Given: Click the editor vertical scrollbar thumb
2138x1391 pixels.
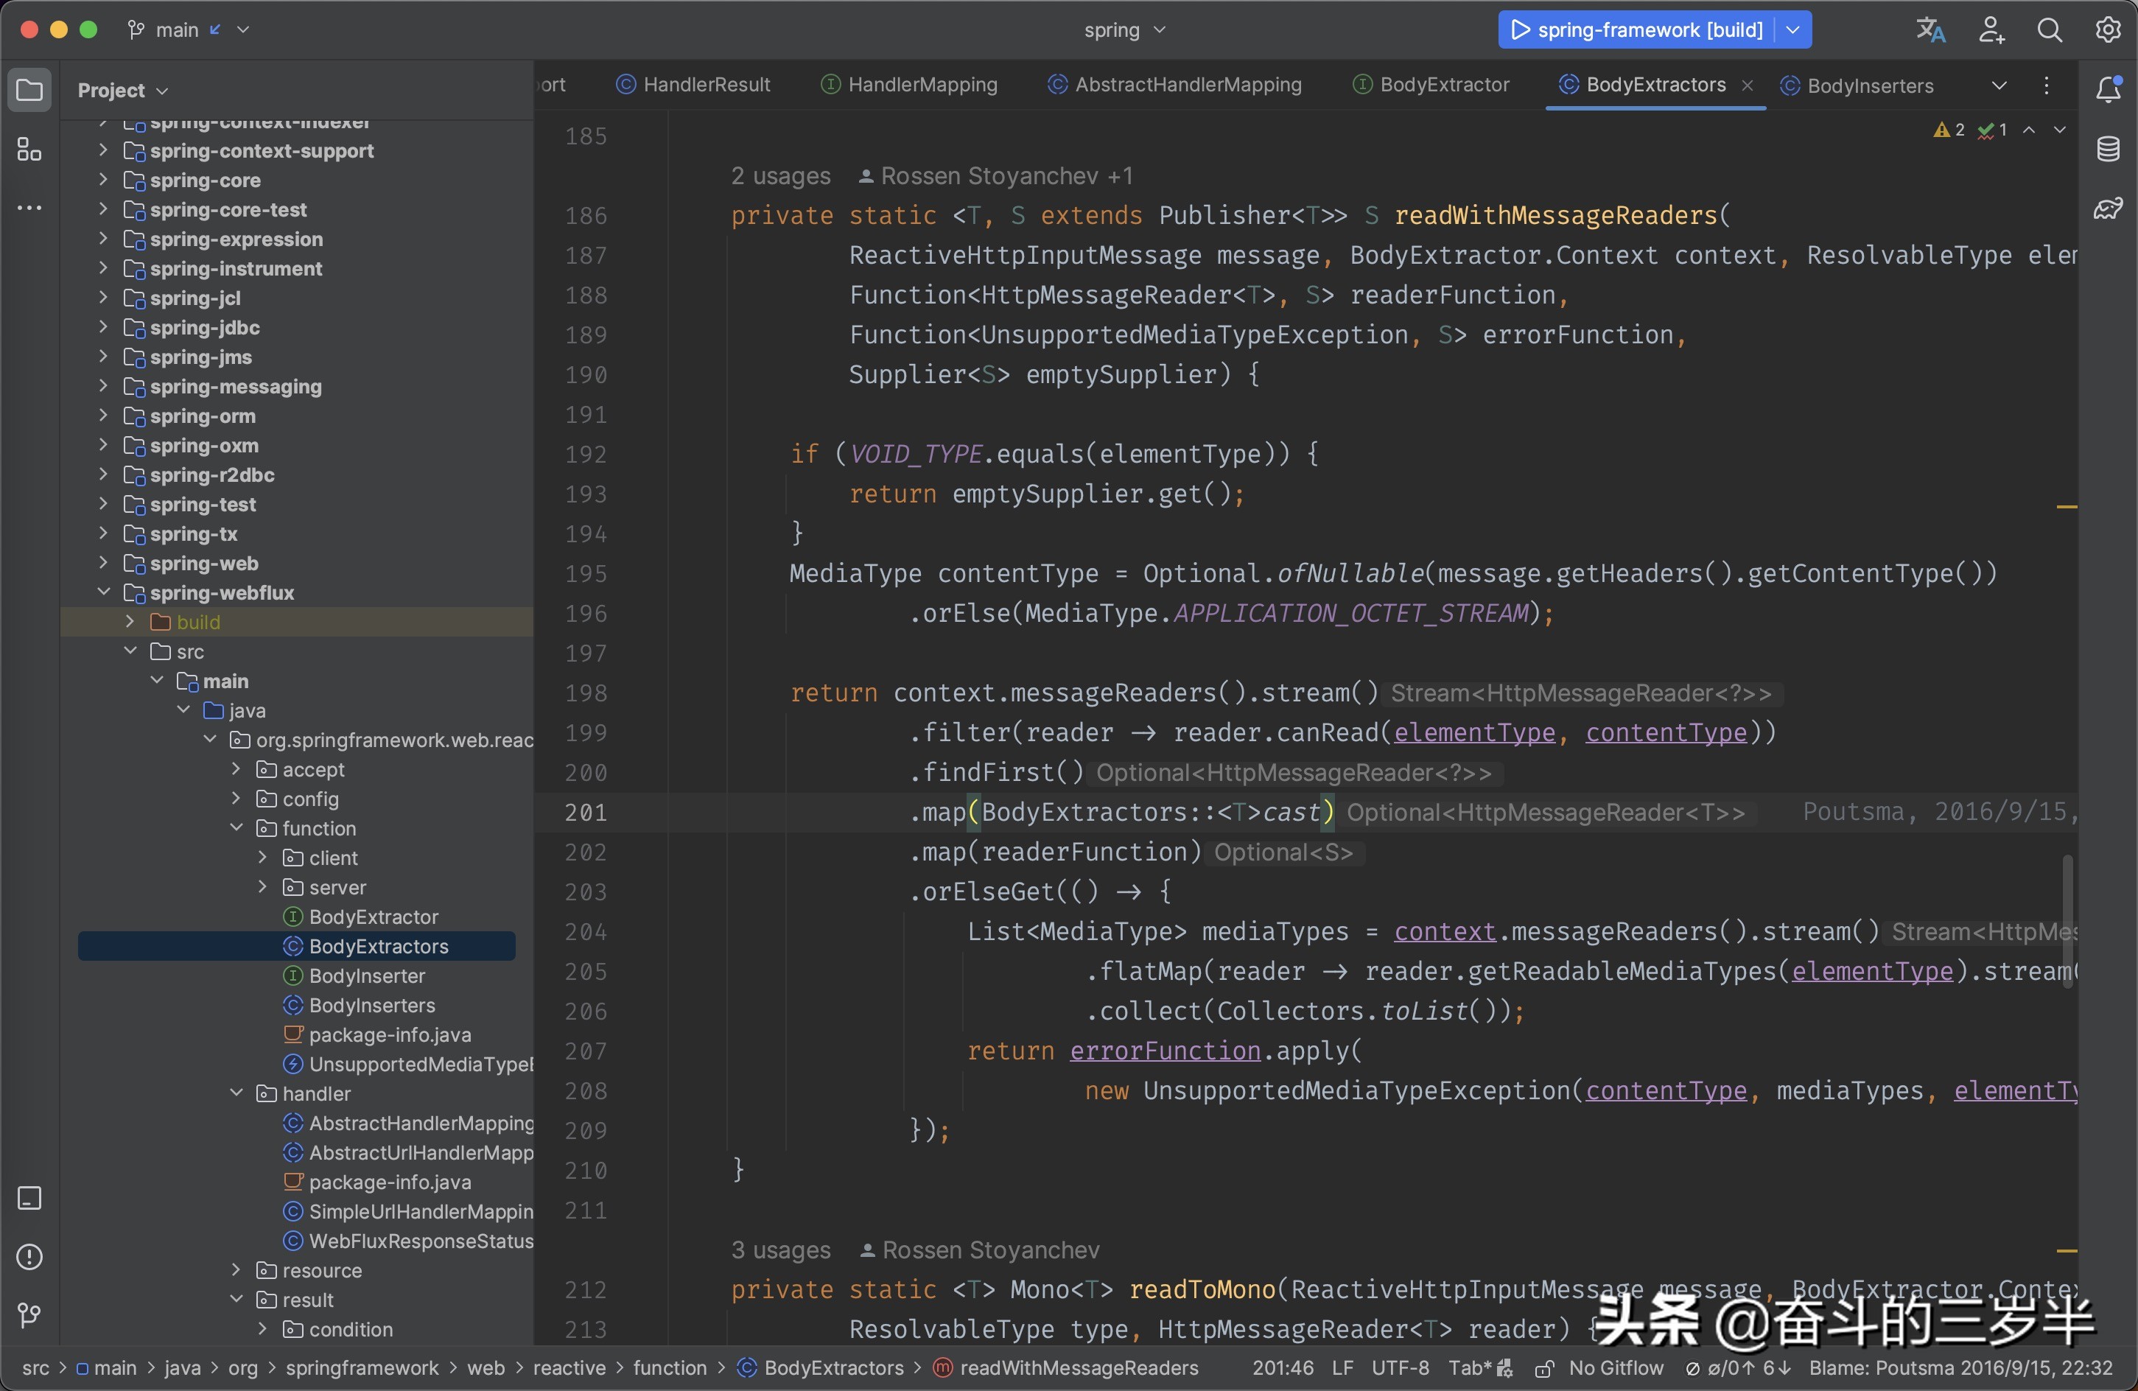Looking at the screenshot, I should coord(2067,921).
